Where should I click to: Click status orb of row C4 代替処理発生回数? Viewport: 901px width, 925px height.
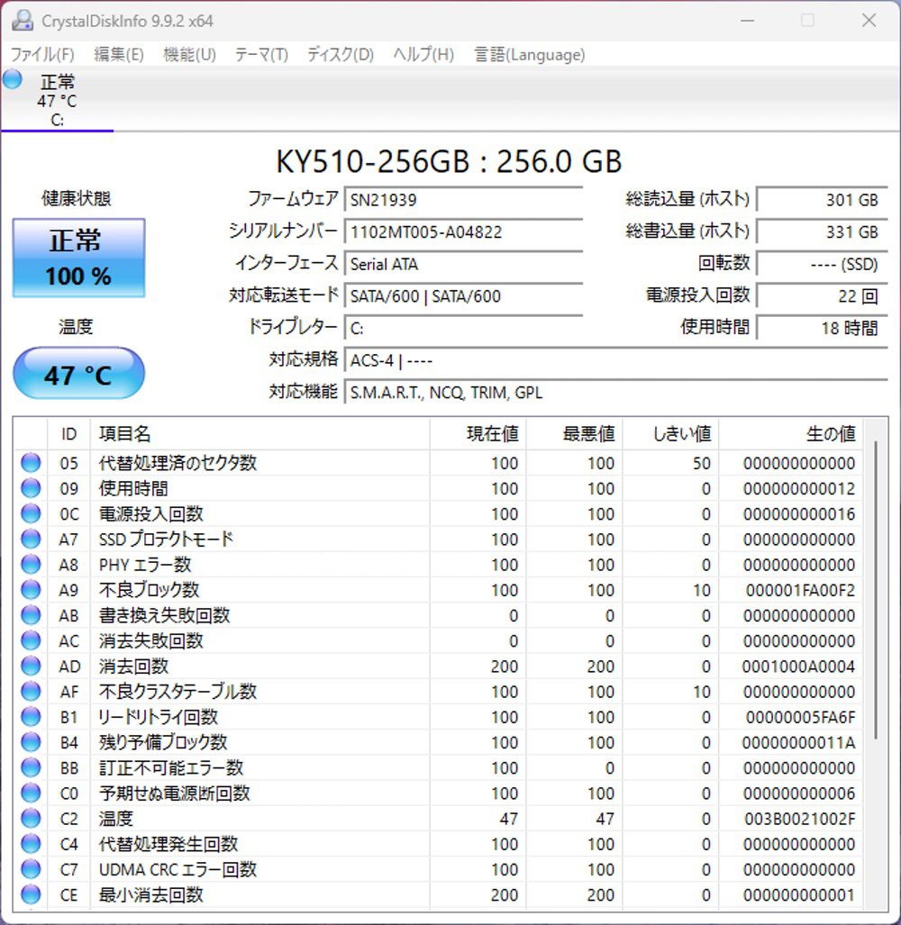point(31,844)
